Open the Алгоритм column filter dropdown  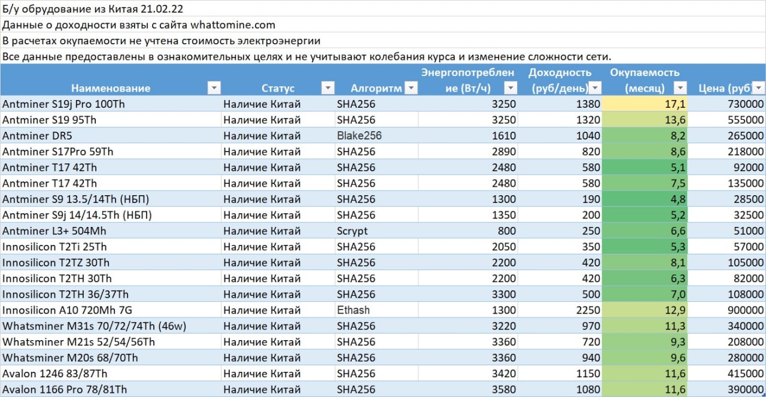[x=411, y=88]
